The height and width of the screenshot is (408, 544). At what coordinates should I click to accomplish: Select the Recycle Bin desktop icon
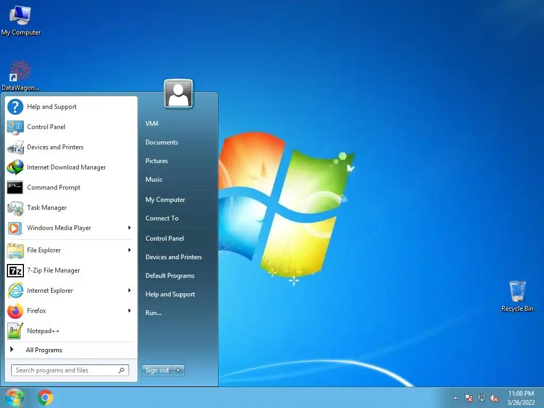pyautogui.click(x=517, y=296)
